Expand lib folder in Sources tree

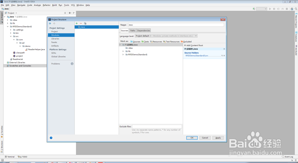tap(123, 51)
